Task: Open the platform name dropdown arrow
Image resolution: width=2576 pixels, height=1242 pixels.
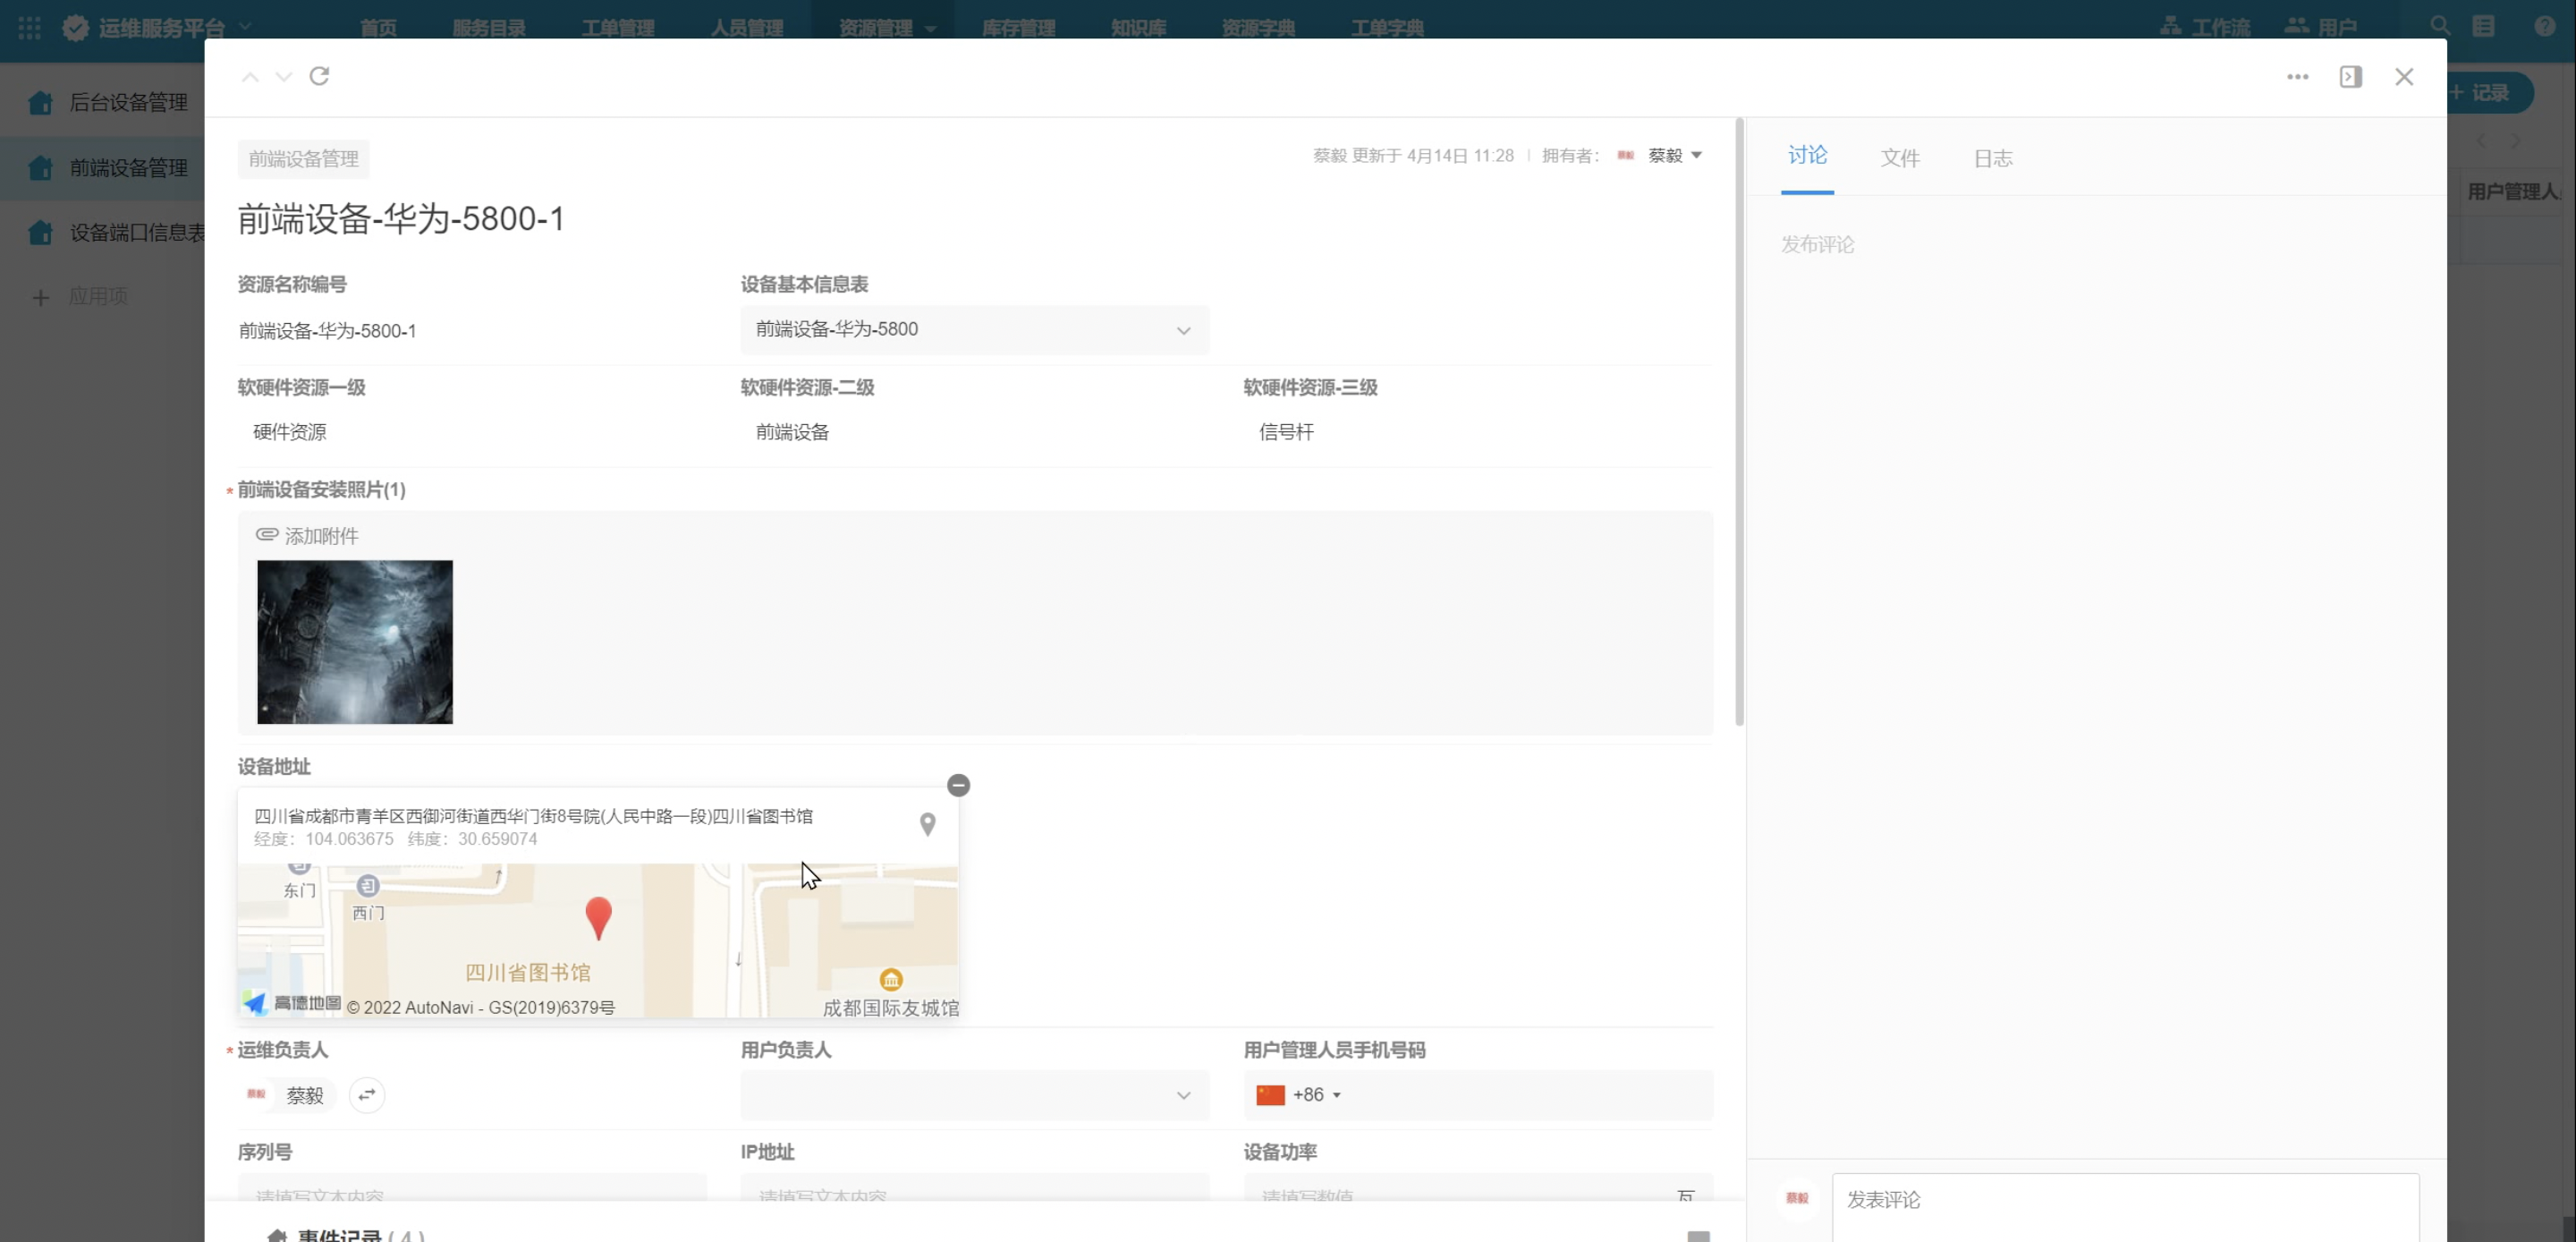Action: 245,26
